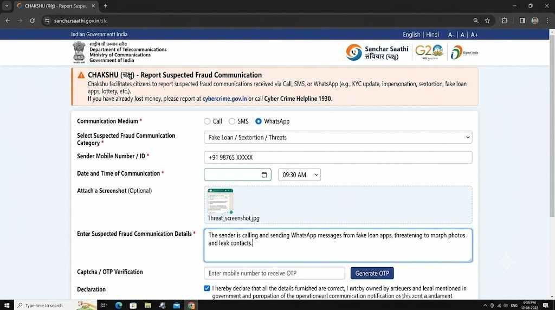Screen dimensions: 555x310
Task: Switch language to Hindi
Action: (x=432, y=35)
